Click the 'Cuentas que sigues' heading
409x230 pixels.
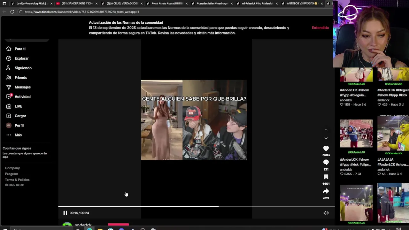17,148
